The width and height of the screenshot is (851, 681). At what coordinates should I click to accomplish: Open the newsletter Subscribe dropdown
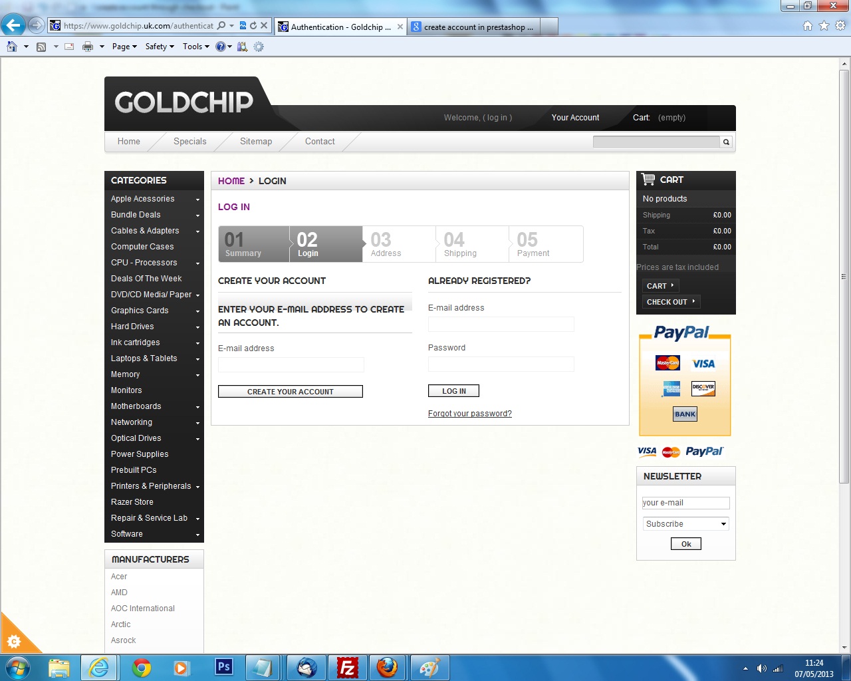coord(685,524)
